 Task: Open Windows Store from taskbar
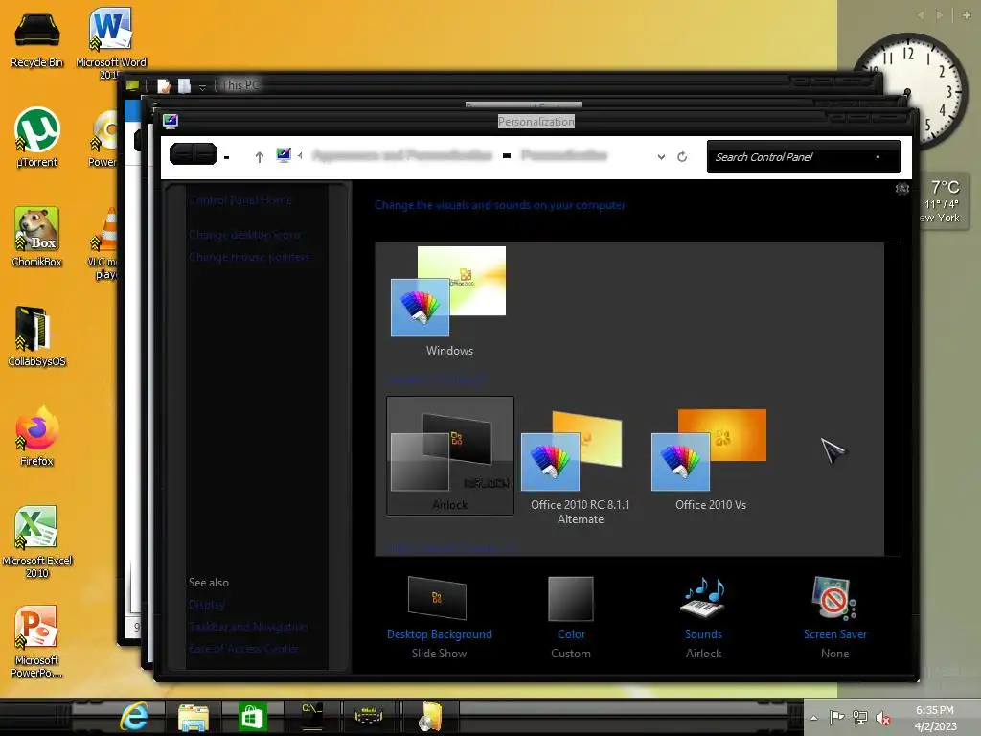click(x=252, y=717)
